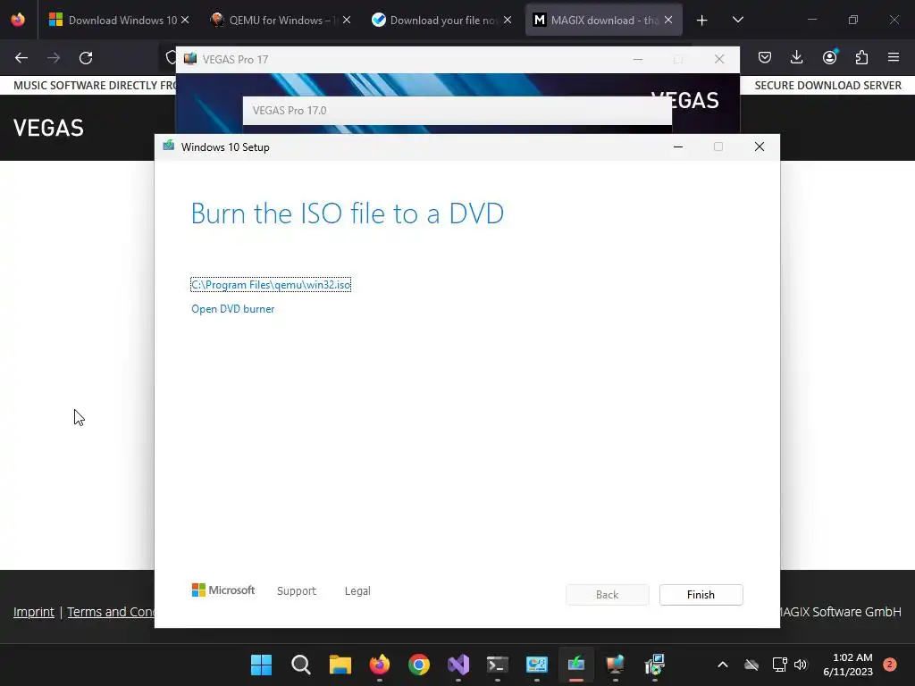Open File Explorer from the taskbar

pyautogui.click(x=340, y=665)
